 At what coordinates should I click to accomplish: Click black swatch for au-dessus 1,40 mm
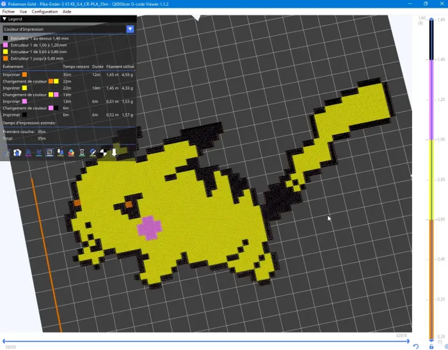[5, 38]
